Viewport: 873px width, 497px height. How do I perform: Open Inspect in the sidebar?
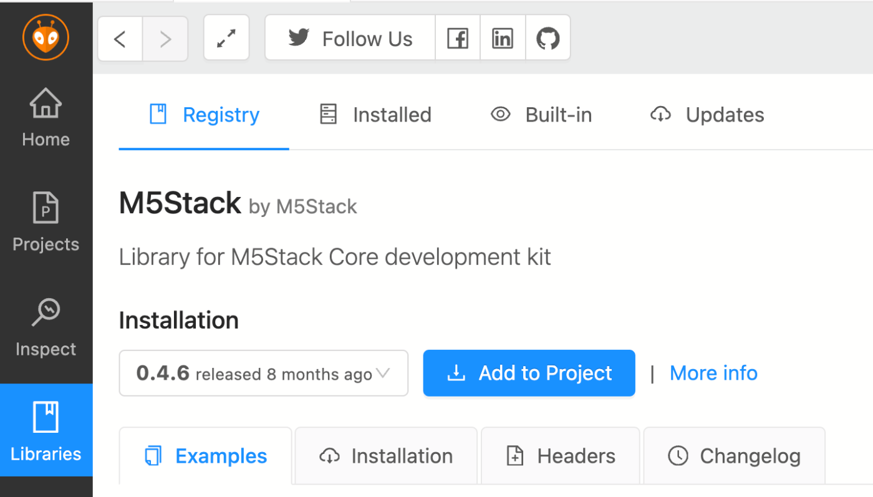(x=46, y=328)
